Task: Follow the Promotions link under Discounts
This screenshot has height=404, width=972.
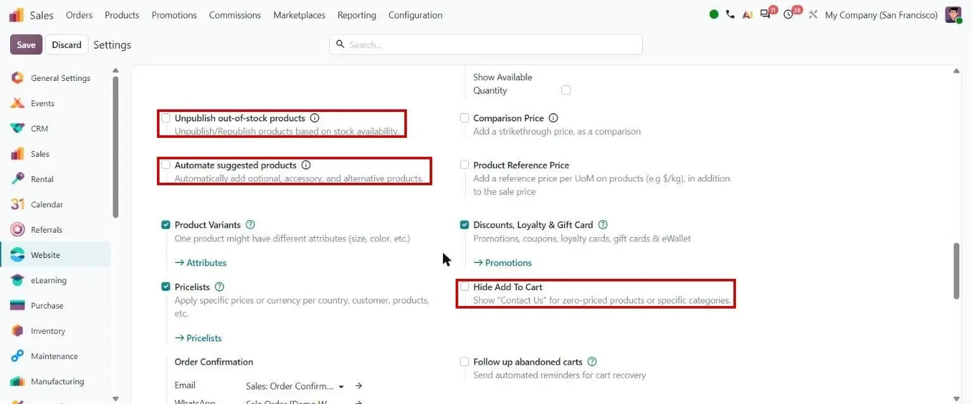Action: [x=502, y=262]
